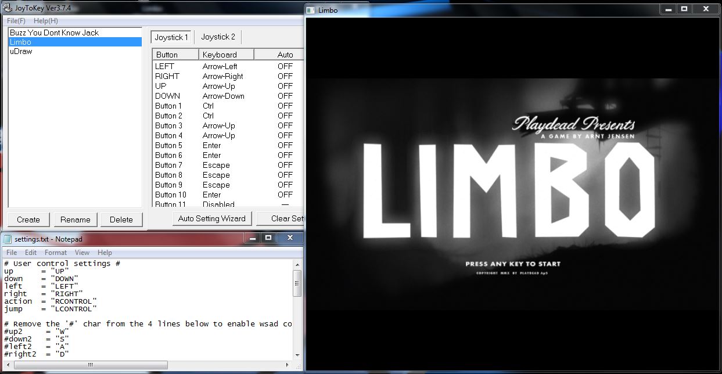Open the View menu in Notepad
The height and width of the screenshot is (374, 722).
pyautogui.click(x=82, y=253)
